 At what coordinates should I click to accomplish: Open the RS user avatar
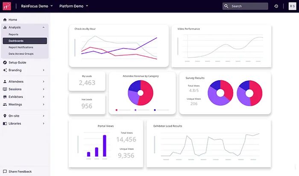(x=292, y=6)
